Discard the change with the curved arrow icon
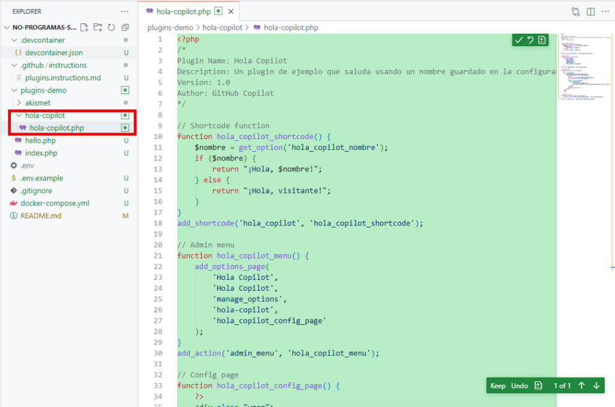Screen dimensions: 615x407 (530, 40)
